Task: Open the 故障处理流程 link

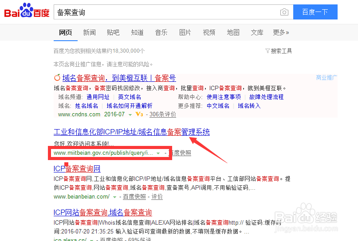Action: point(266,97)
